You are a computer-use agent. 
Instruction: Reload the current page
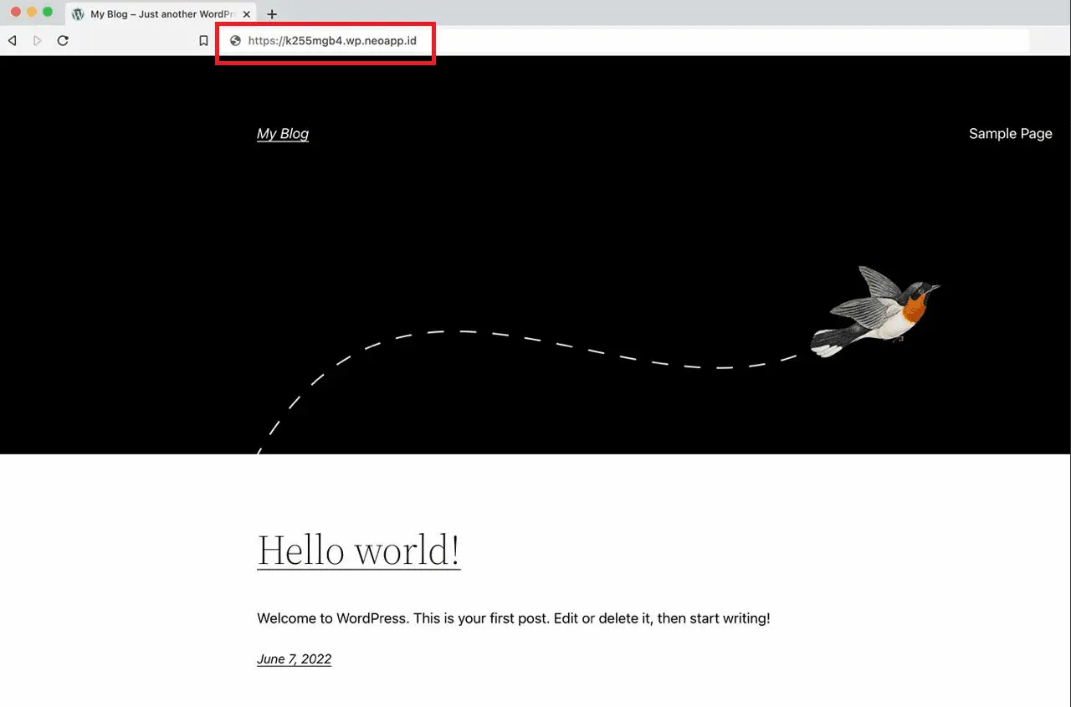63,40
